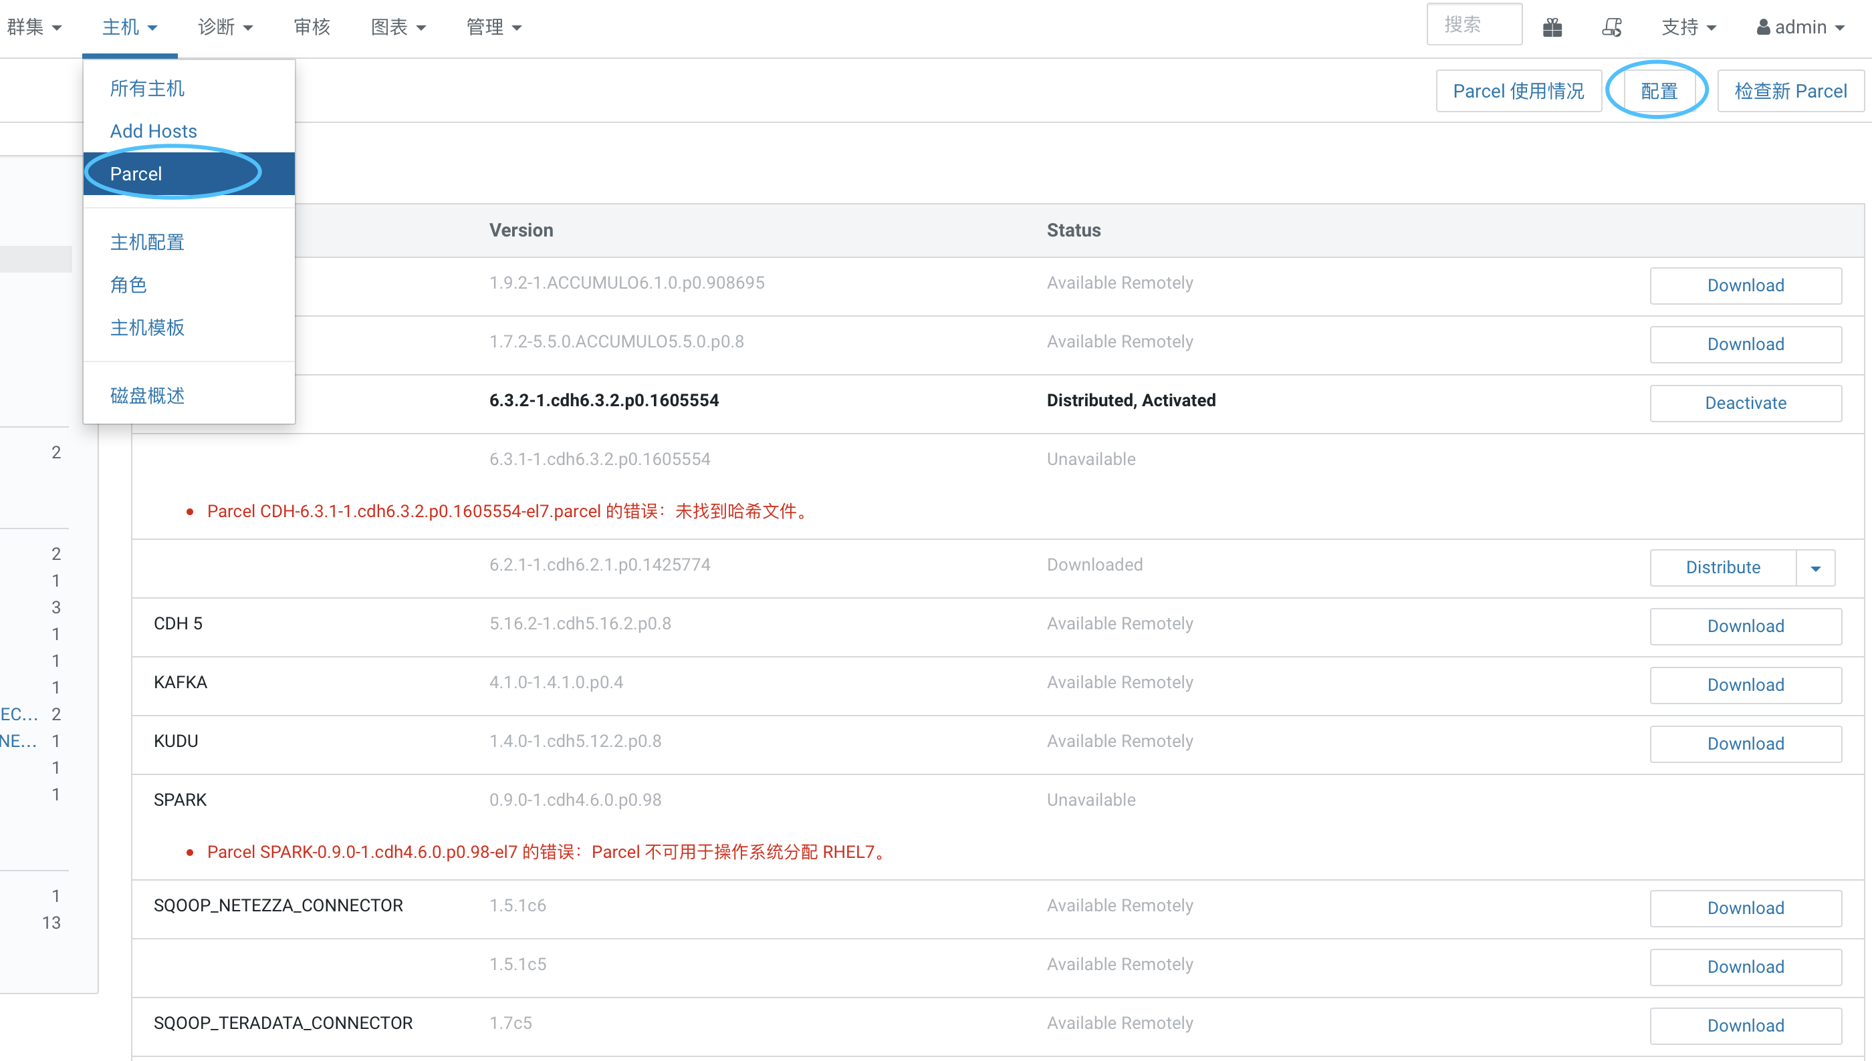
Task: Open the running commands icon in header
Action: (1612, 27)
